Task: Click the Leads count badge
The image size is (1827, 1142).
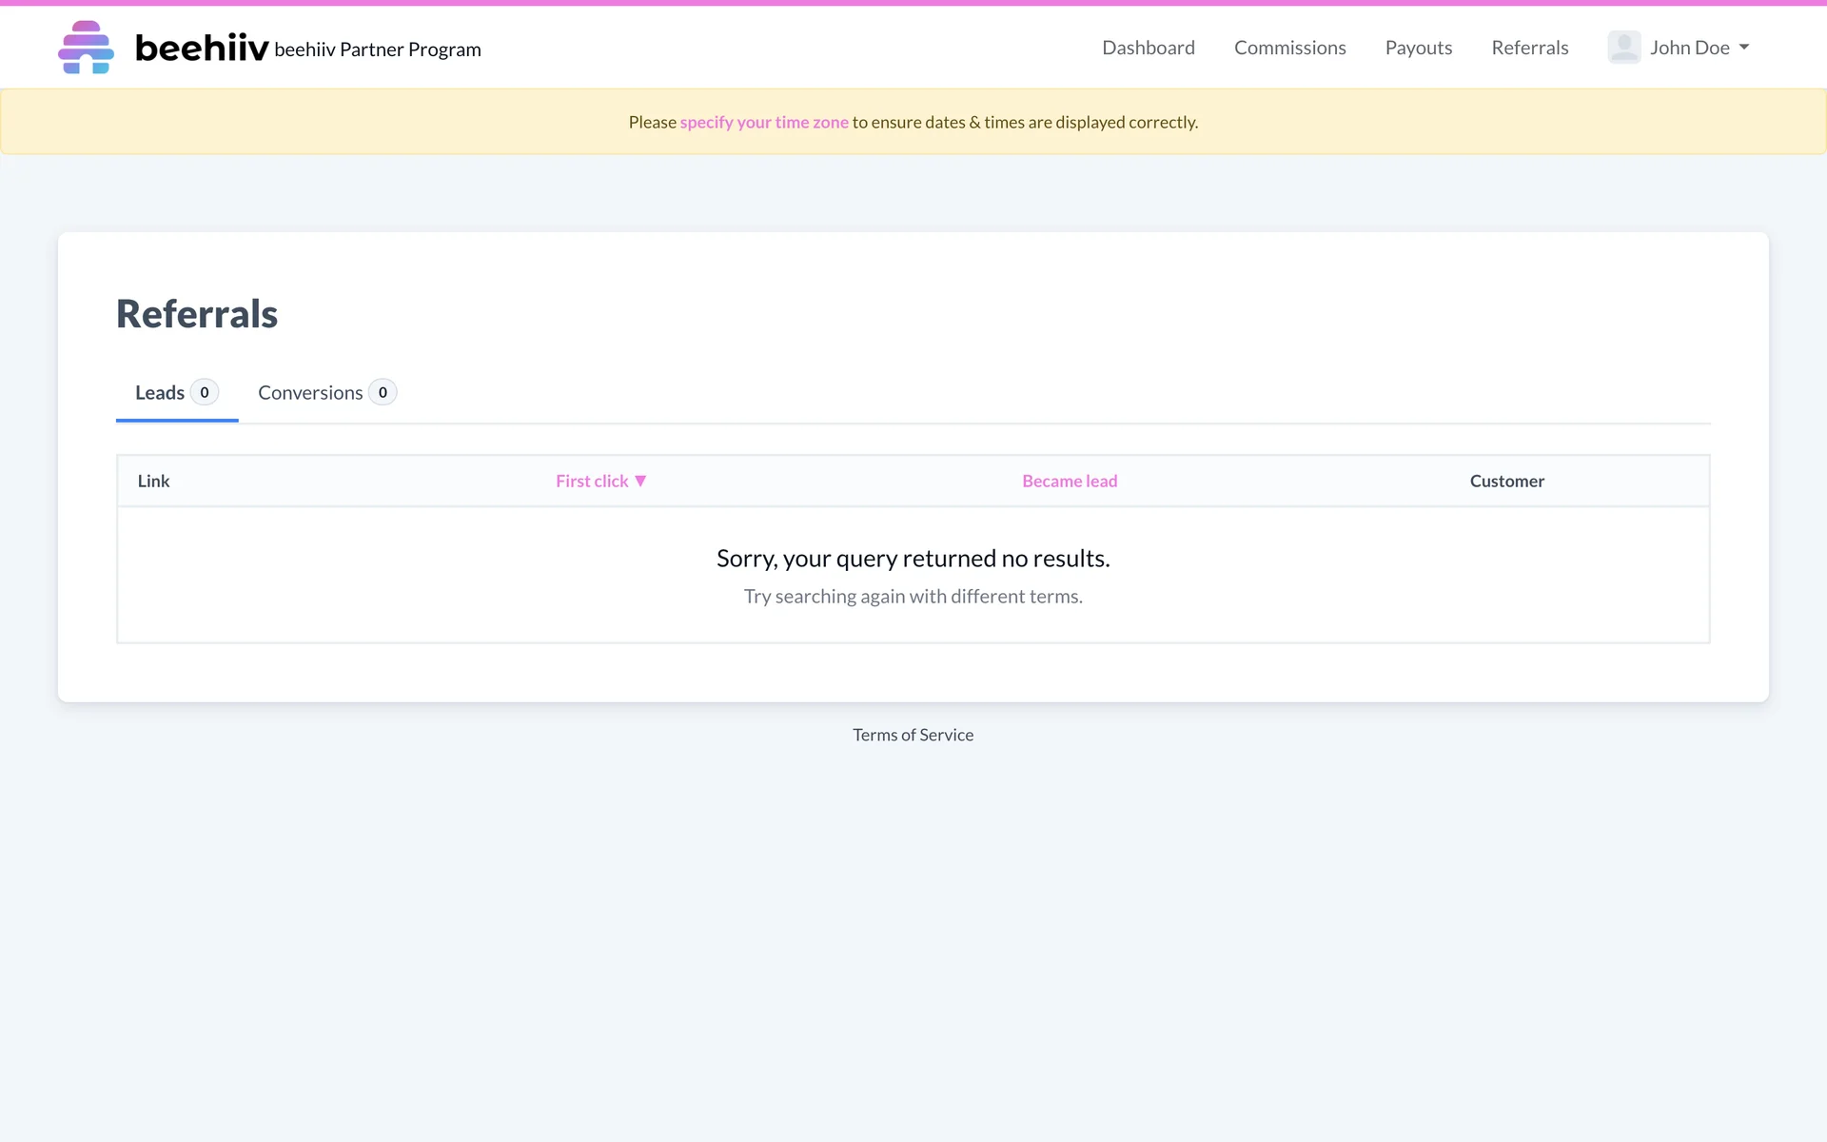Action: click(205, 393)
